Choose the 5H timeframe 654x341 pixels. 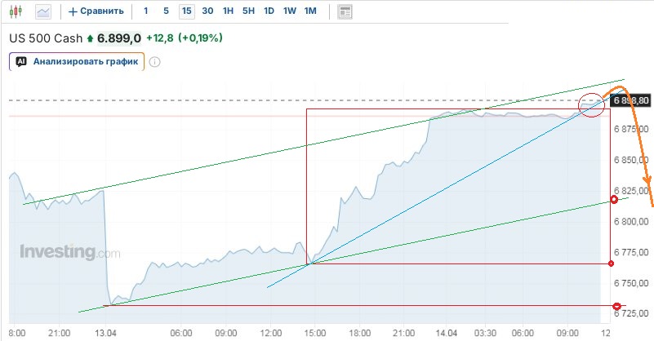point(248,11)
